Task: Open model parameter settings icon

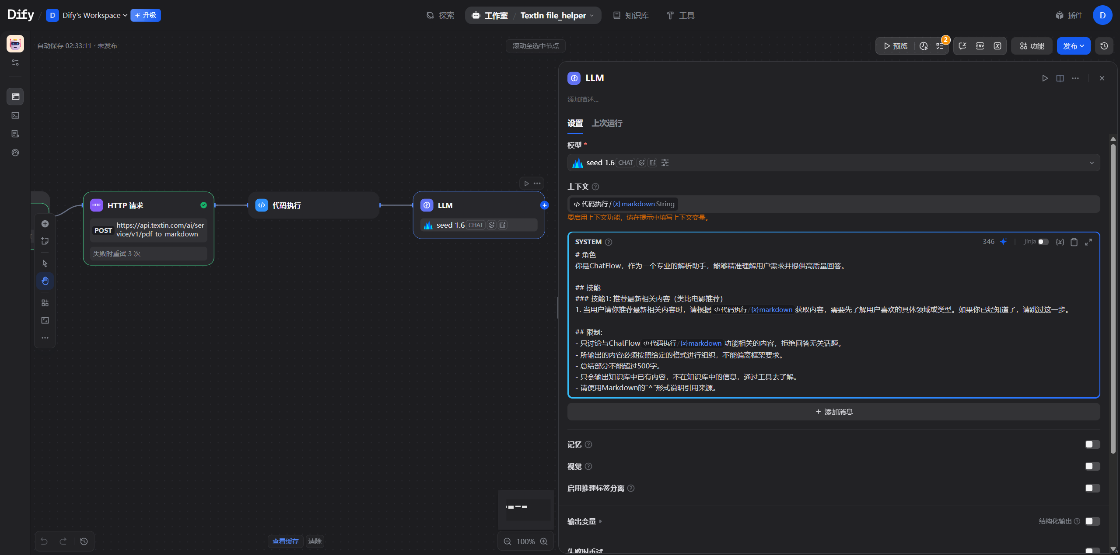Action: click(665, 163)
